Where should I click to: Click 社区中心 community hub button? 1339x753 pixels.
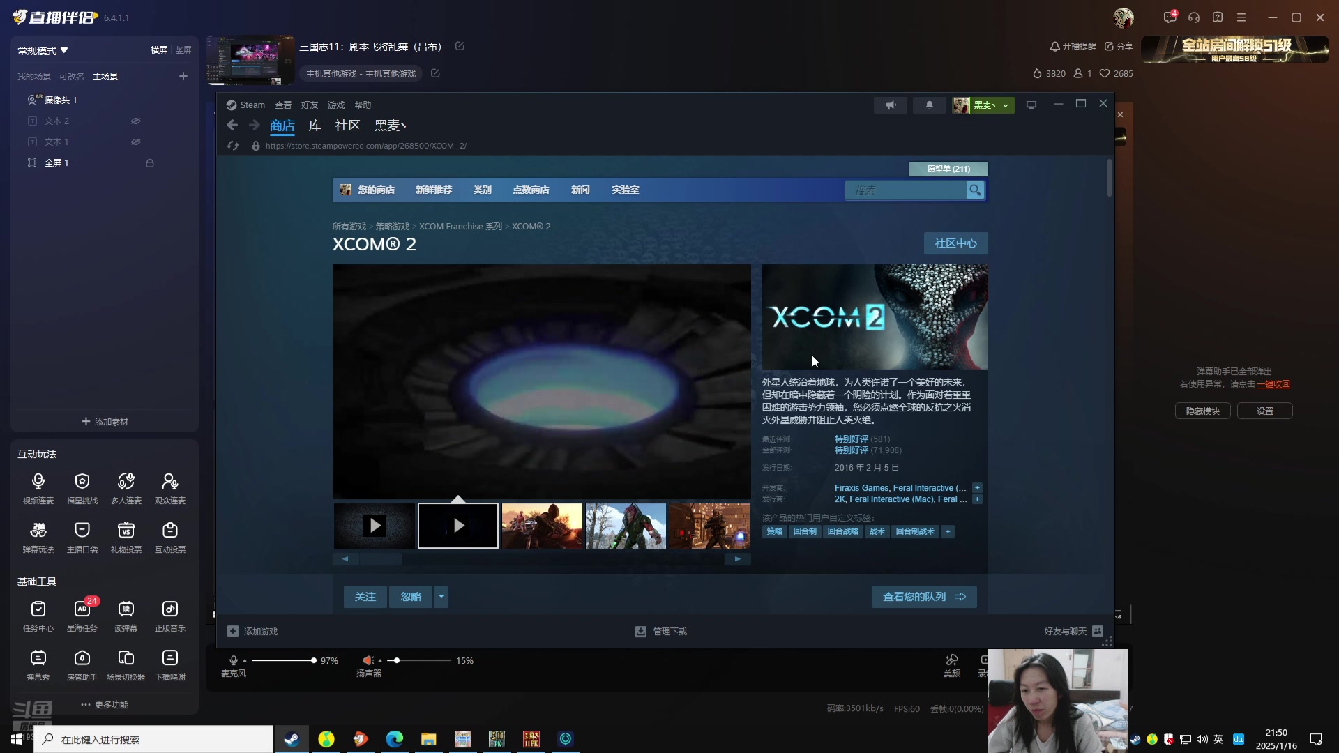[955, 243]
